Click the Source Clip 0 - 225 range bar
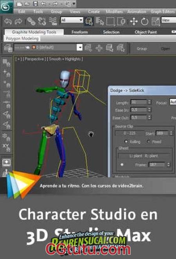The width and height of the screenshot is (176, 259). click(x=129, y=133)
